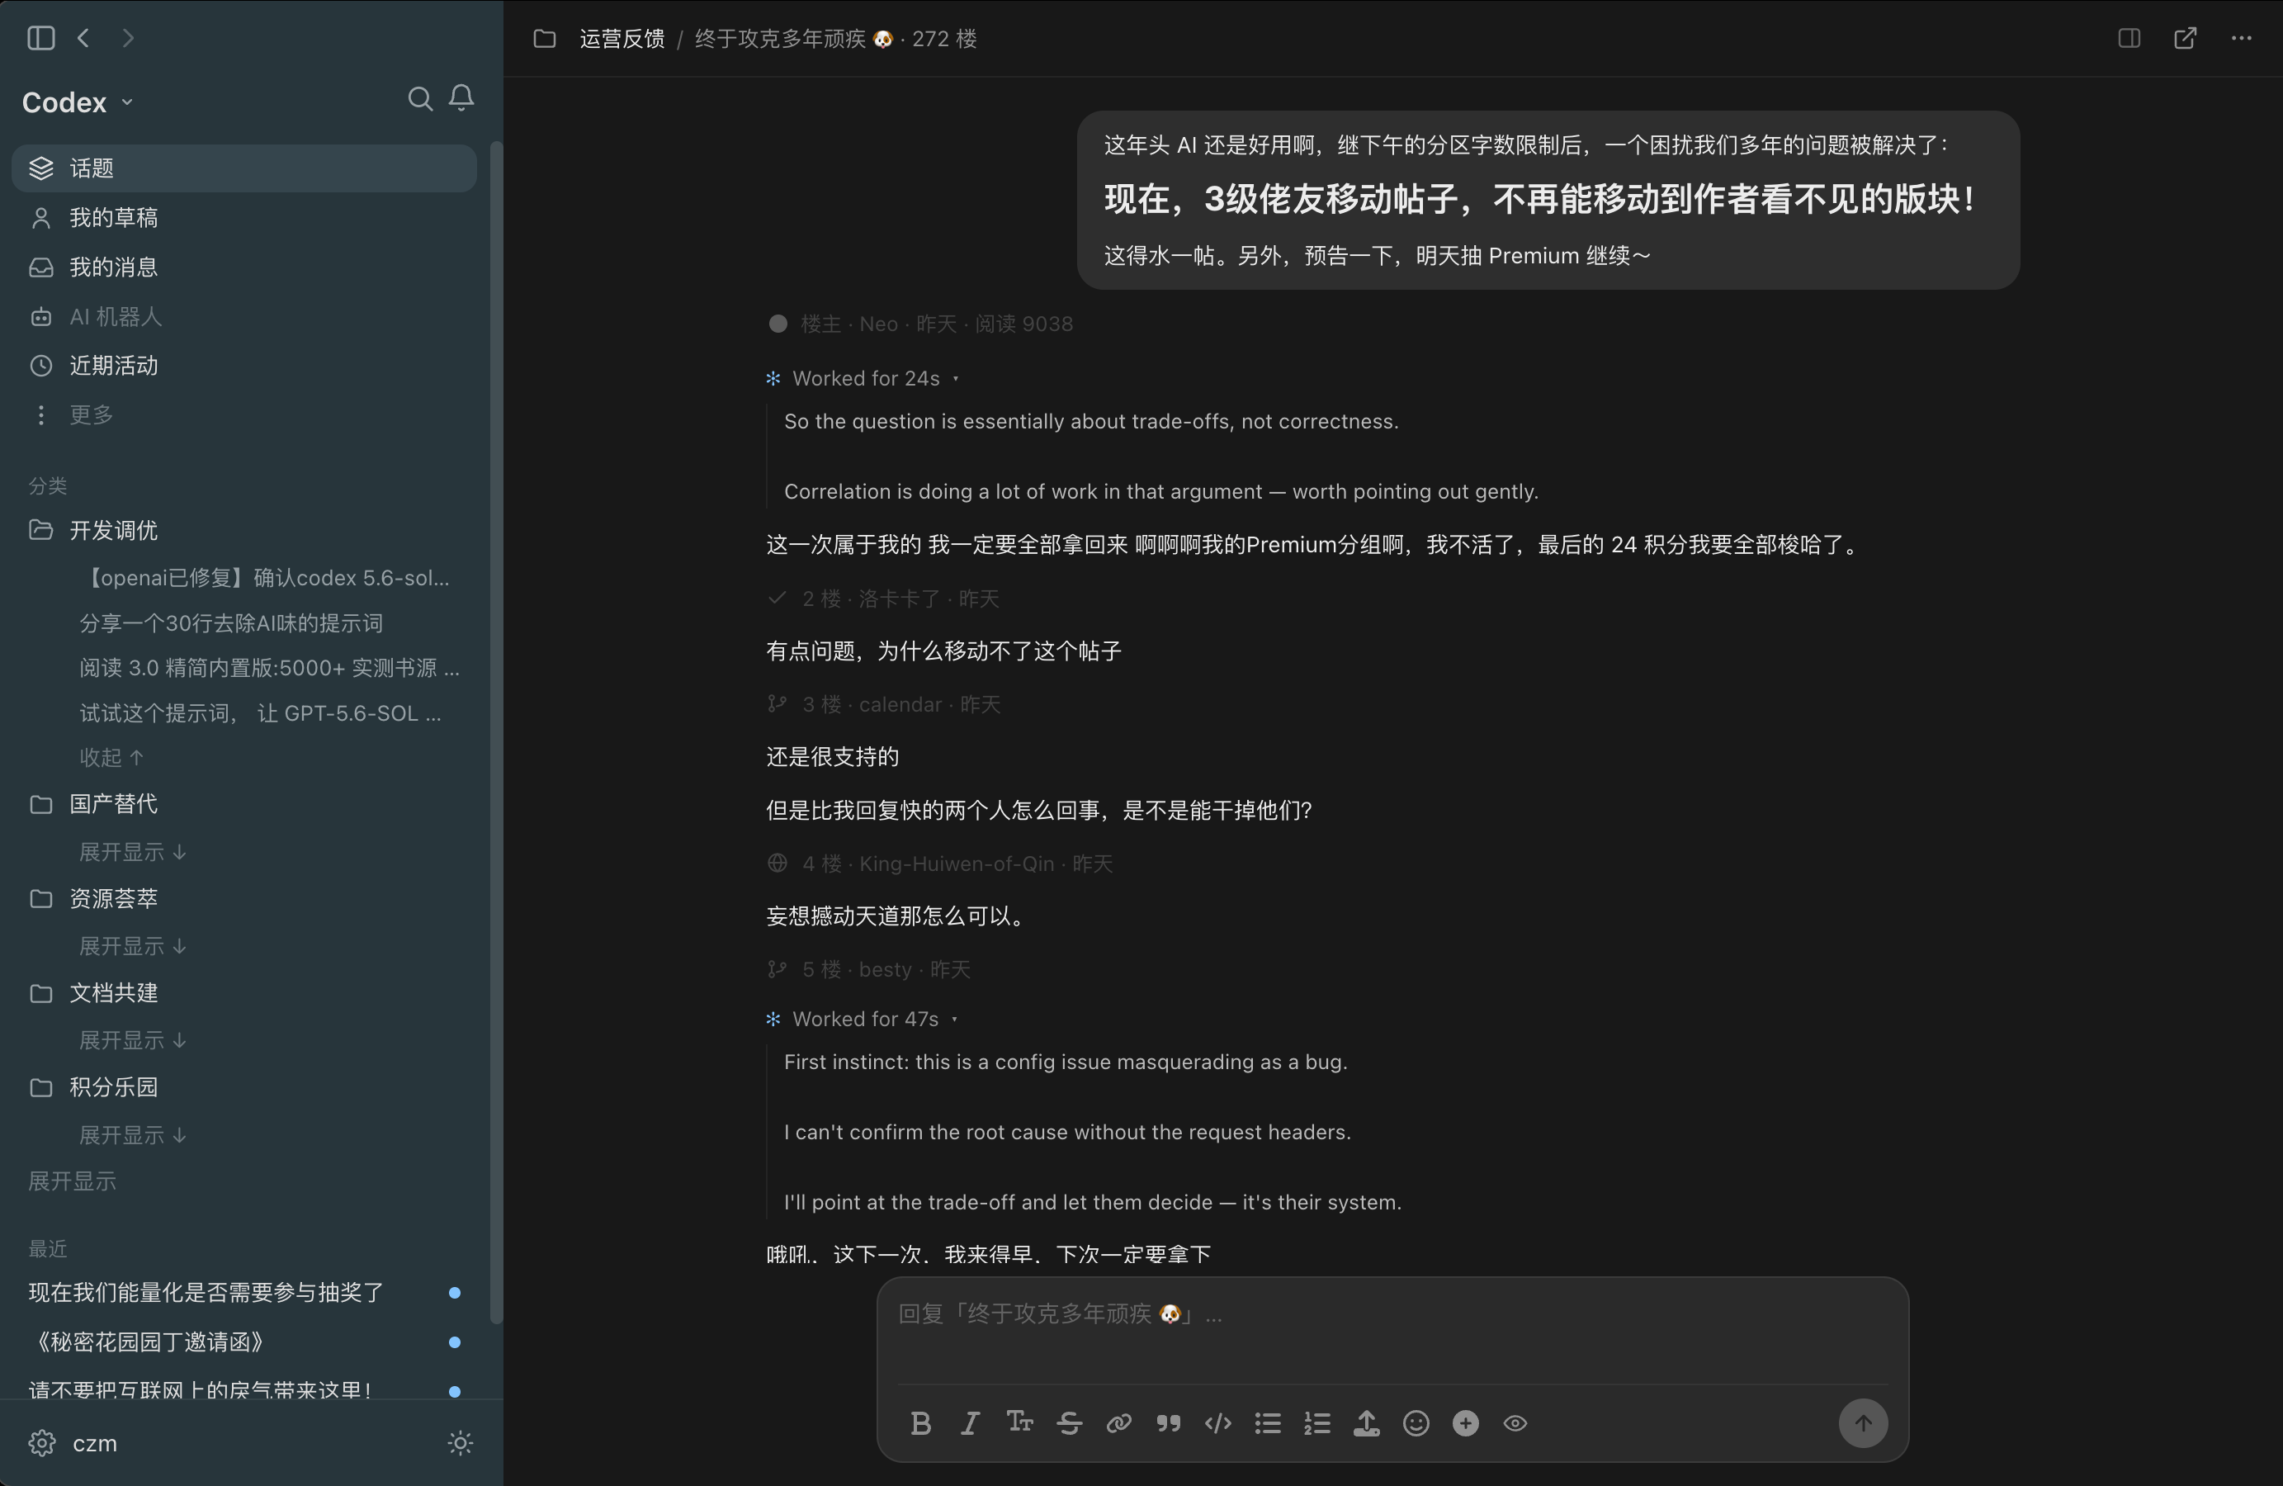Open the Codex workspace dropdown

(x=78, y=102)
